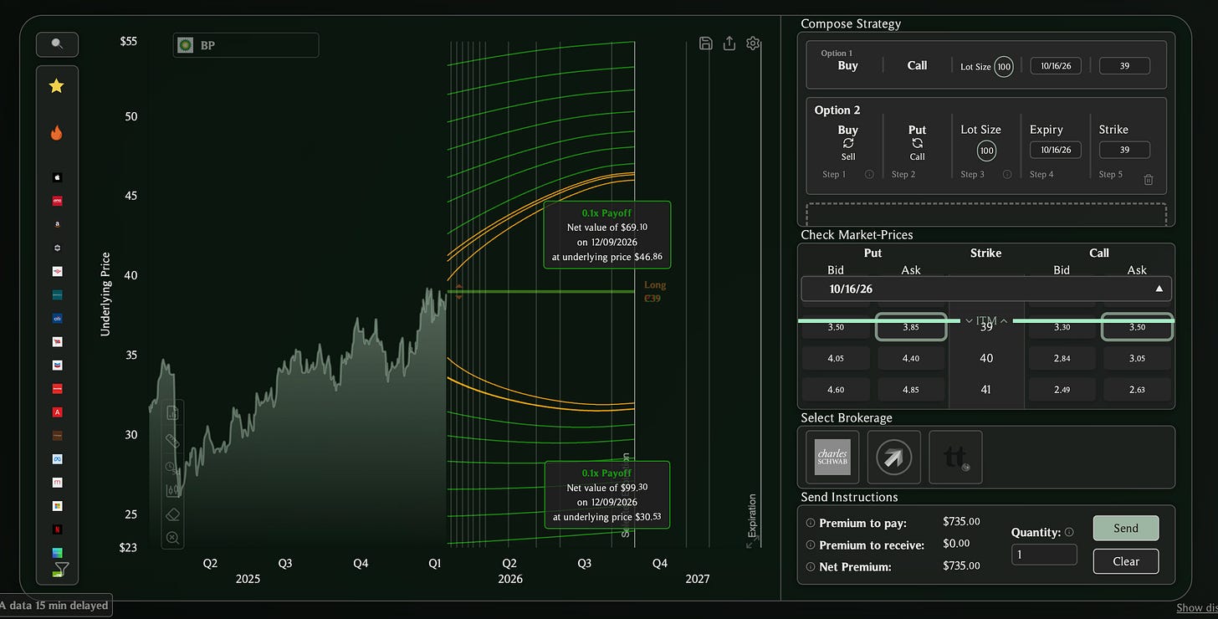Select the Netflix ticker logo
1218x619 pixels.
pos(57,529)
